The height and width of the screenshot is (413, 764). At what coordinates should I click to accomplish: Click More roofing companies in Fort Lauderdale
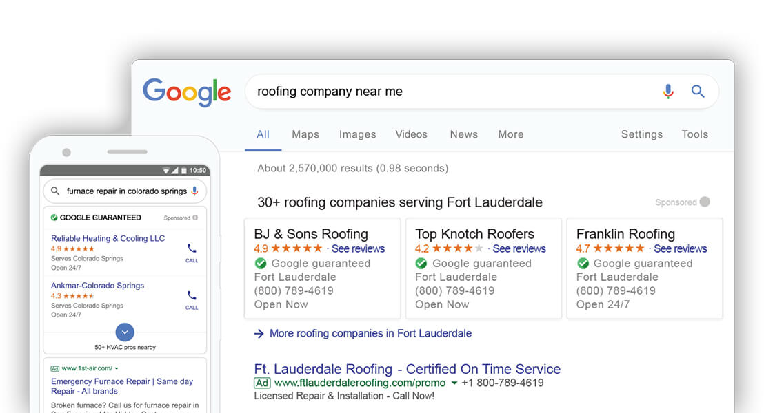[x=370, y=333]
